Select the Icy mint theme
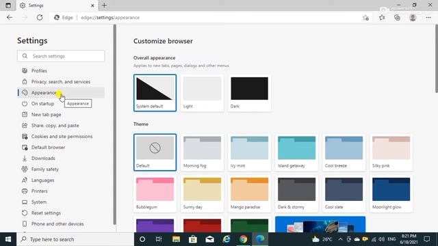Image resolution: width=438 pixels, height=246 pixels. (249, 152)
